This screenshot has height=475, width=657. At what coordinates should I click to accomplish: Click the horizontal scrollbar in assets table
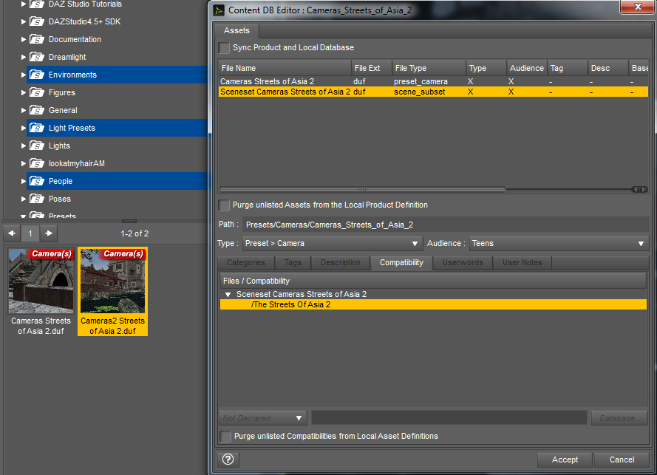tap(362, 189)
